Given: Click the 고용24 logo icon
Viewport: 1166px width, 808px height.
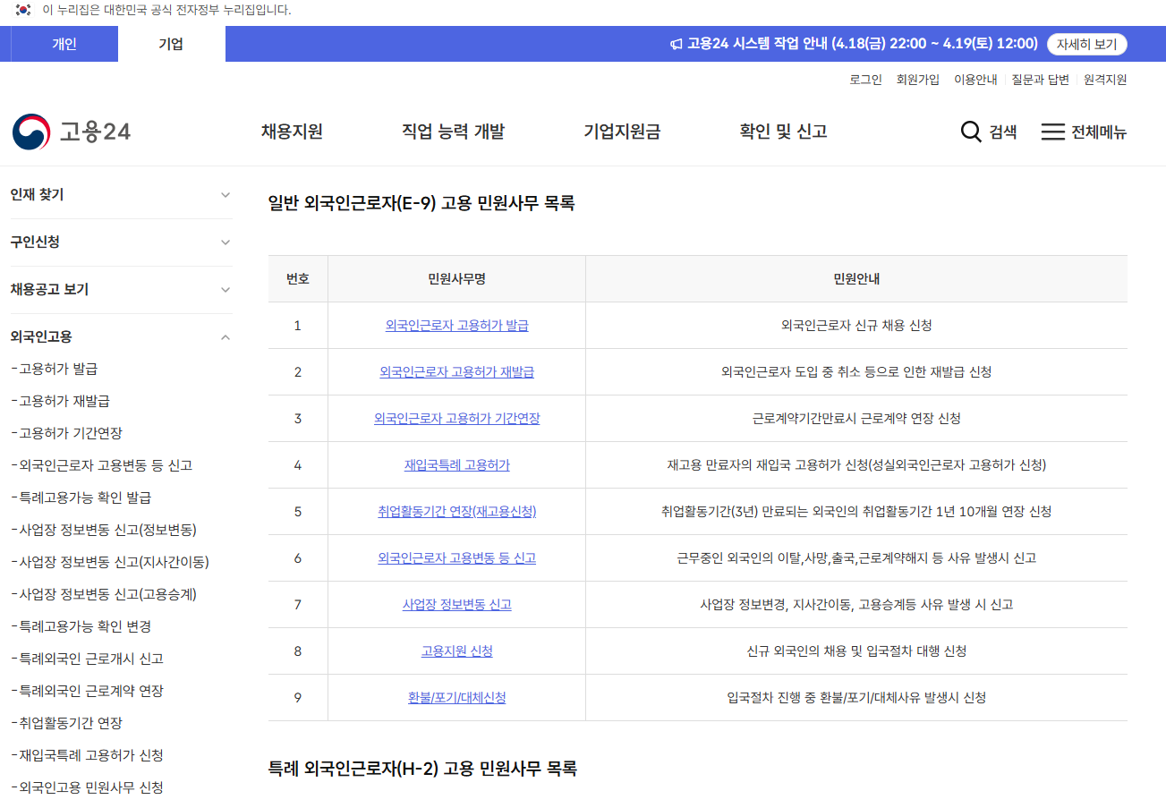Looking at the screenshot, I should pyautogui.click(x=32, y=132).
